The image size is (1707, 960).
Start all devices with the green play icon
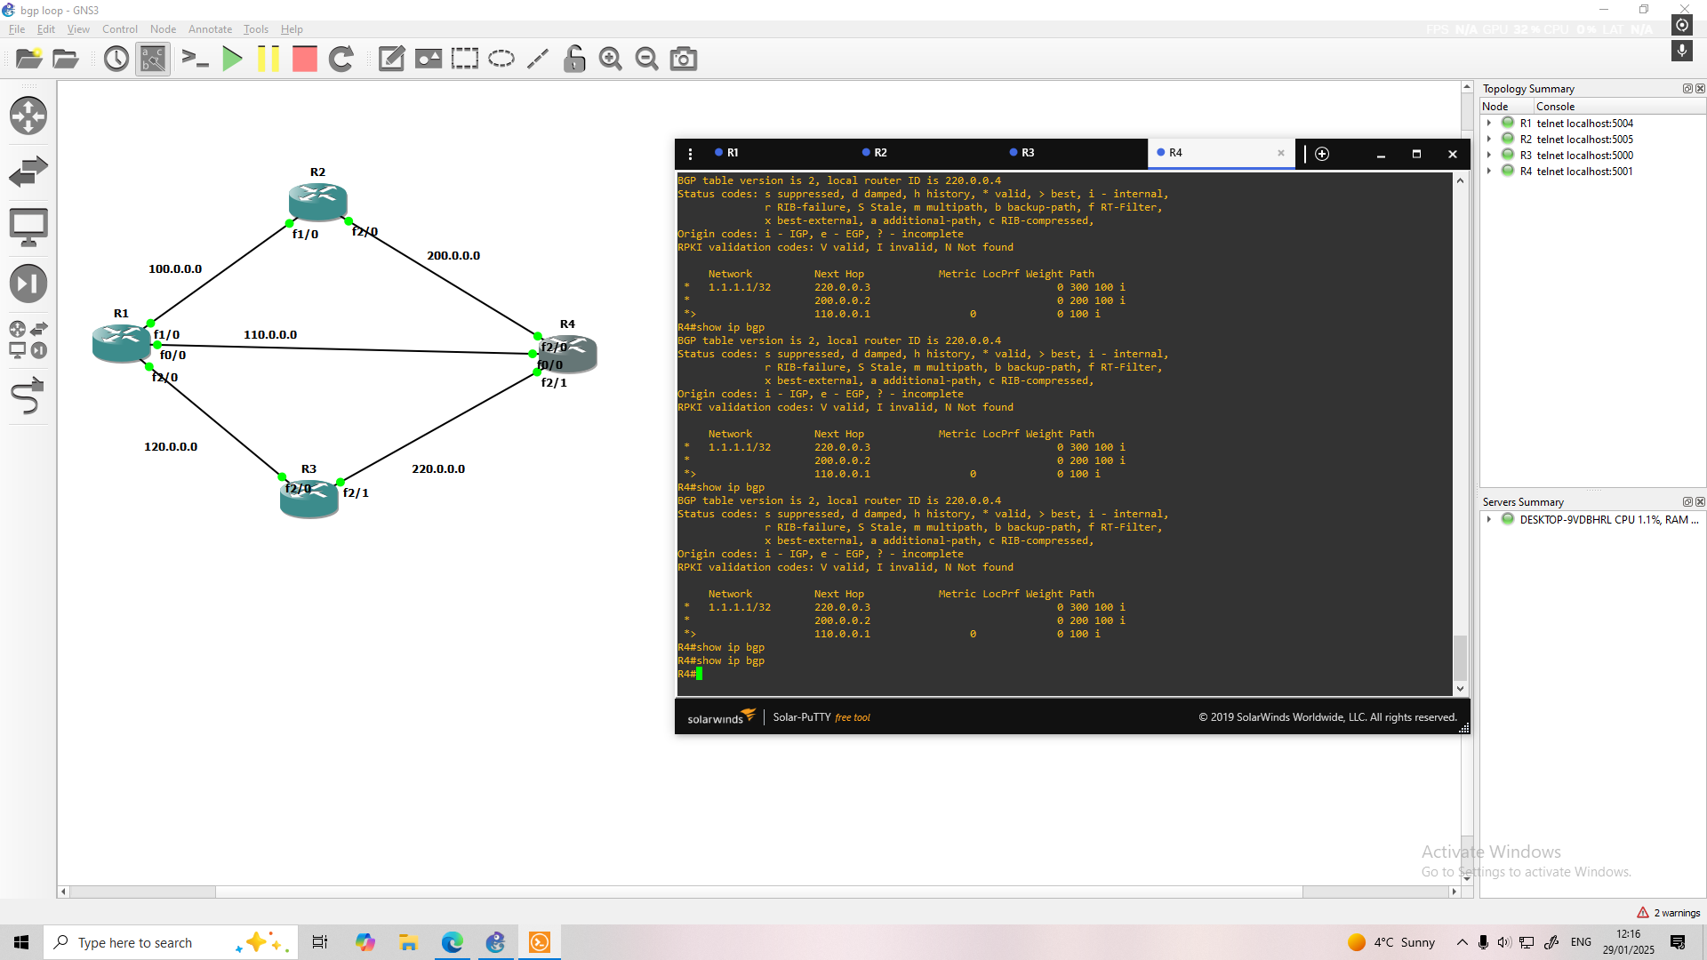tap(232, 59)
